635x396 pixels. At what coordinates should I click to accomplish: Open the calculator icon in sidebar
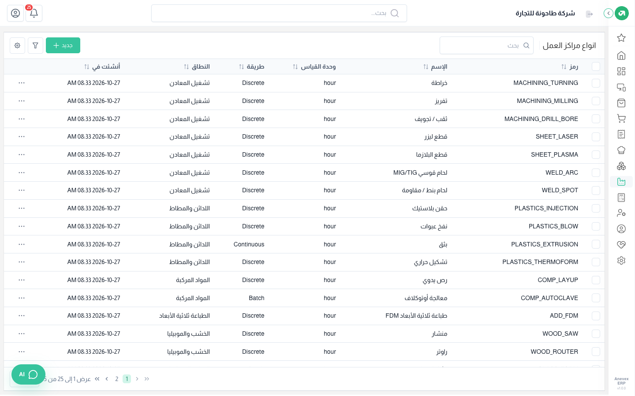click(x=621, y=198)
